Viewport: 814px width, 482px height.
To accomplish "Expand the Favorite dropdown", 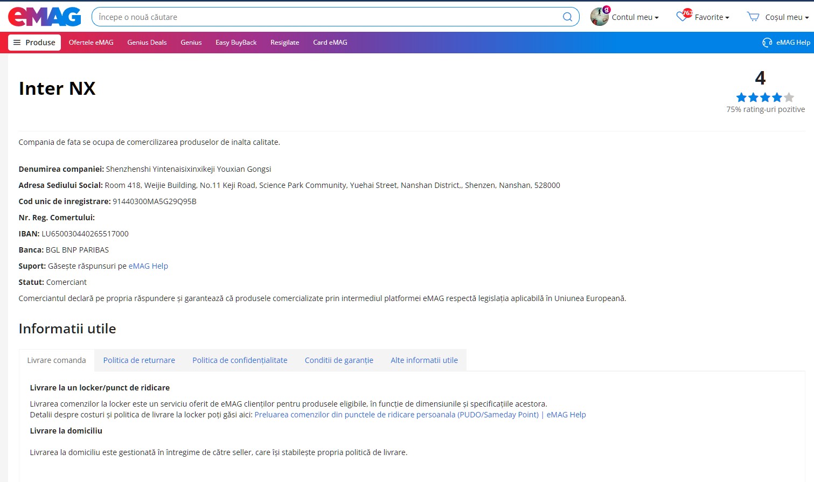I will tap(712, 17).
